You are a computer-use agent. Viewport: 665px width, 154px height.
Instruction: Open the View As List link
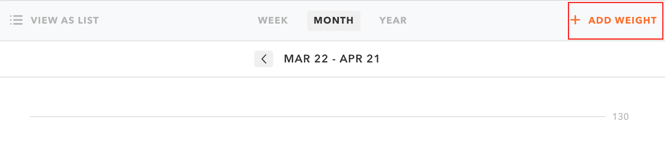click(65, 20)
